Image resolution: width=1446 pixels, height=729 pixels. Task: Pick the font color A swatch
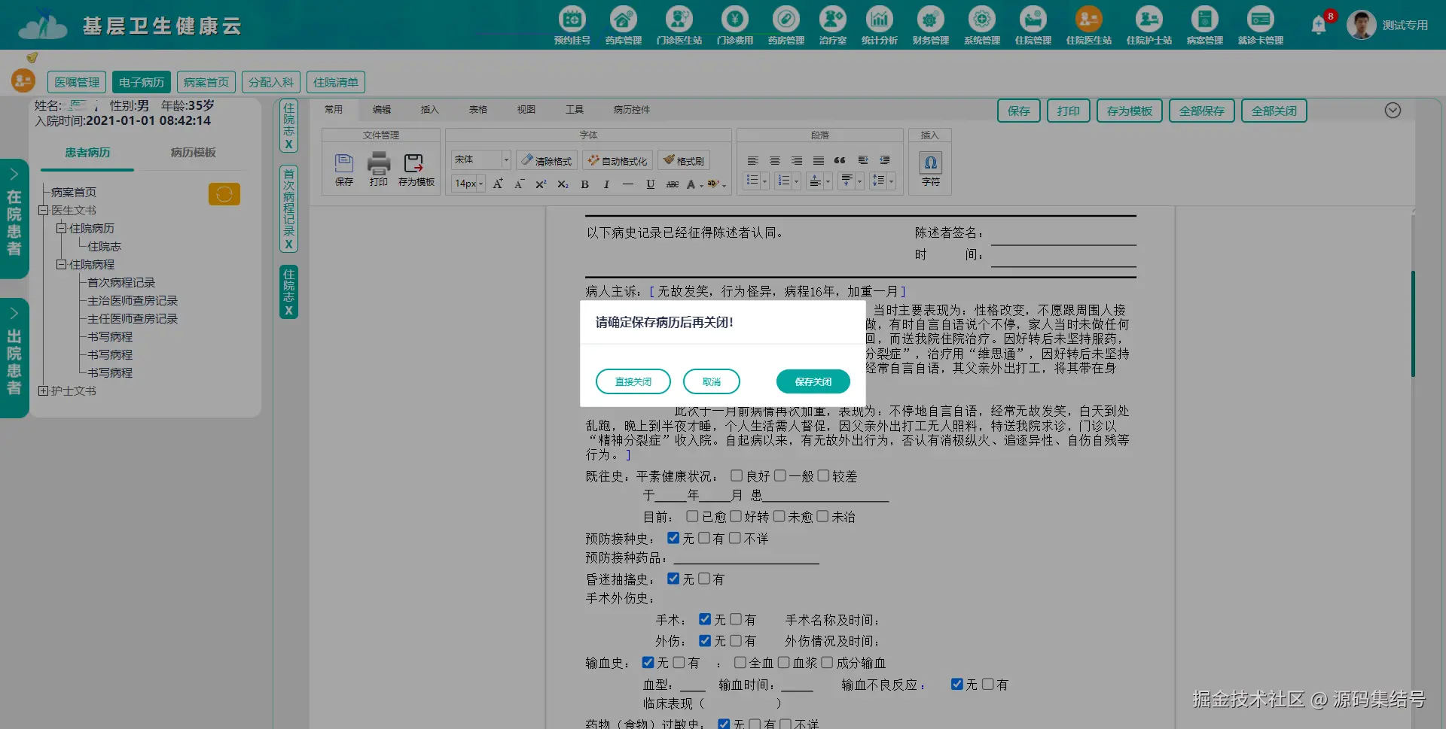tap(691, 184)
